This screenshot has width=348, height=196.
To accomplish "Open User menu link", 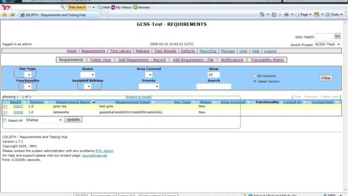I will pyautogui.click(x=243, y=51).
